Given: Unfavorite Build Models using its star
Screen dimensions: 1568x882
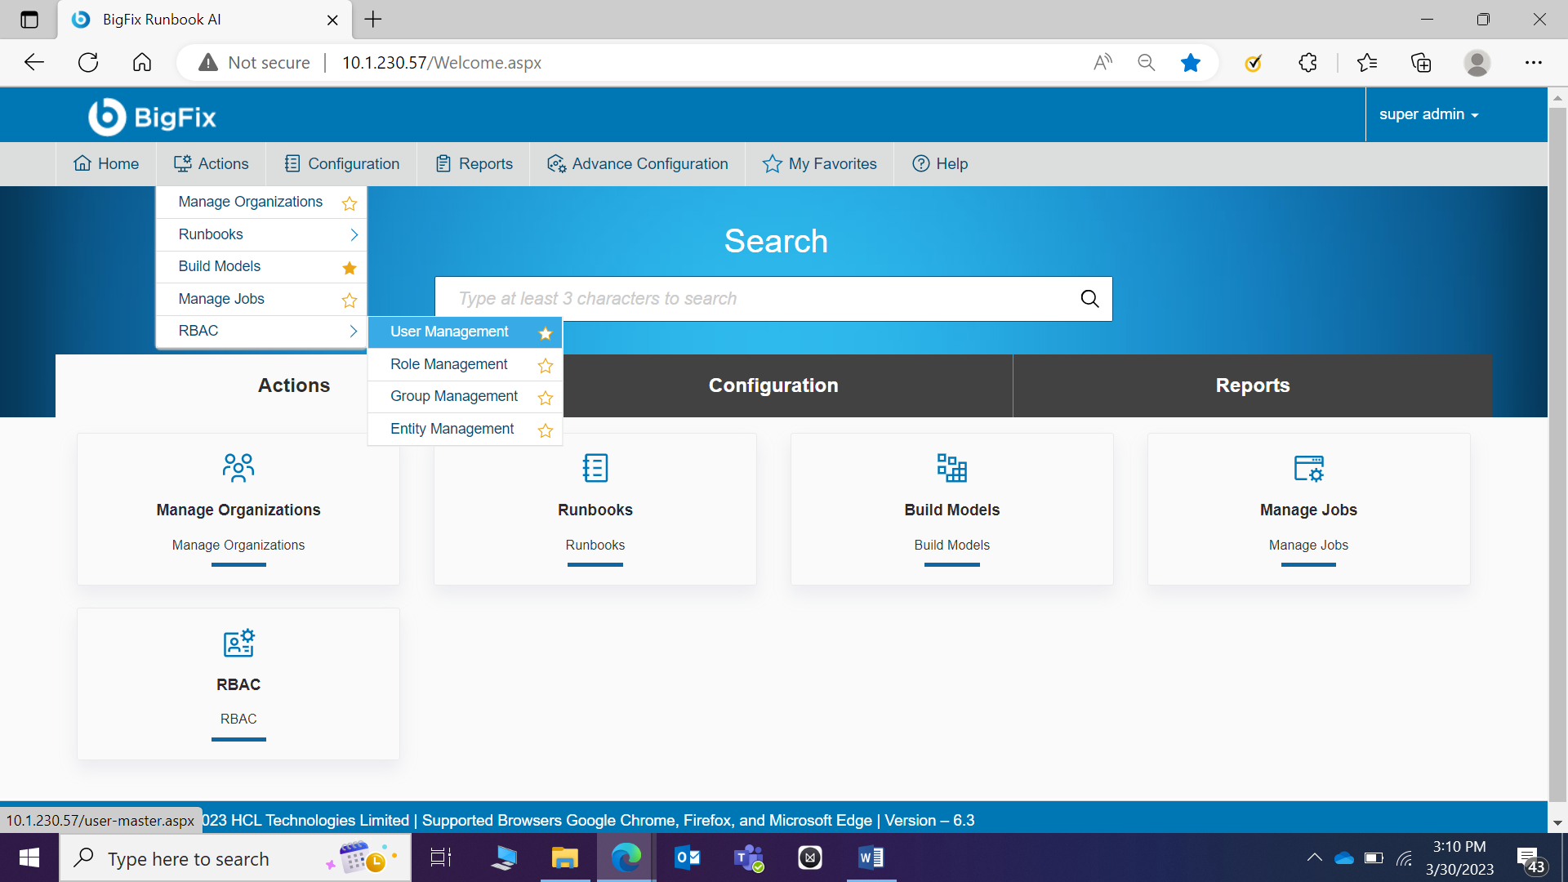Looking at the screenshot, I should pos(350,267).
